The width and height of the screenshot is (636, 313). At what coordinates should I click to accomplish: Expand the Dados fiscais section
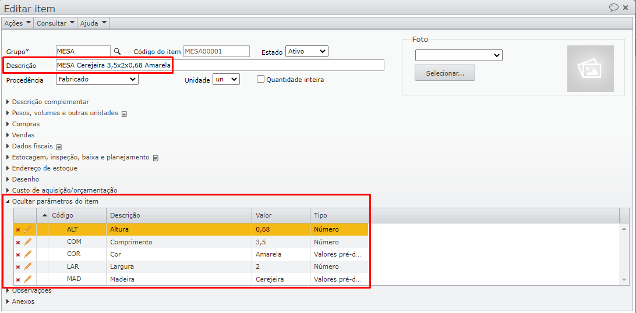(x=30, y=146)
